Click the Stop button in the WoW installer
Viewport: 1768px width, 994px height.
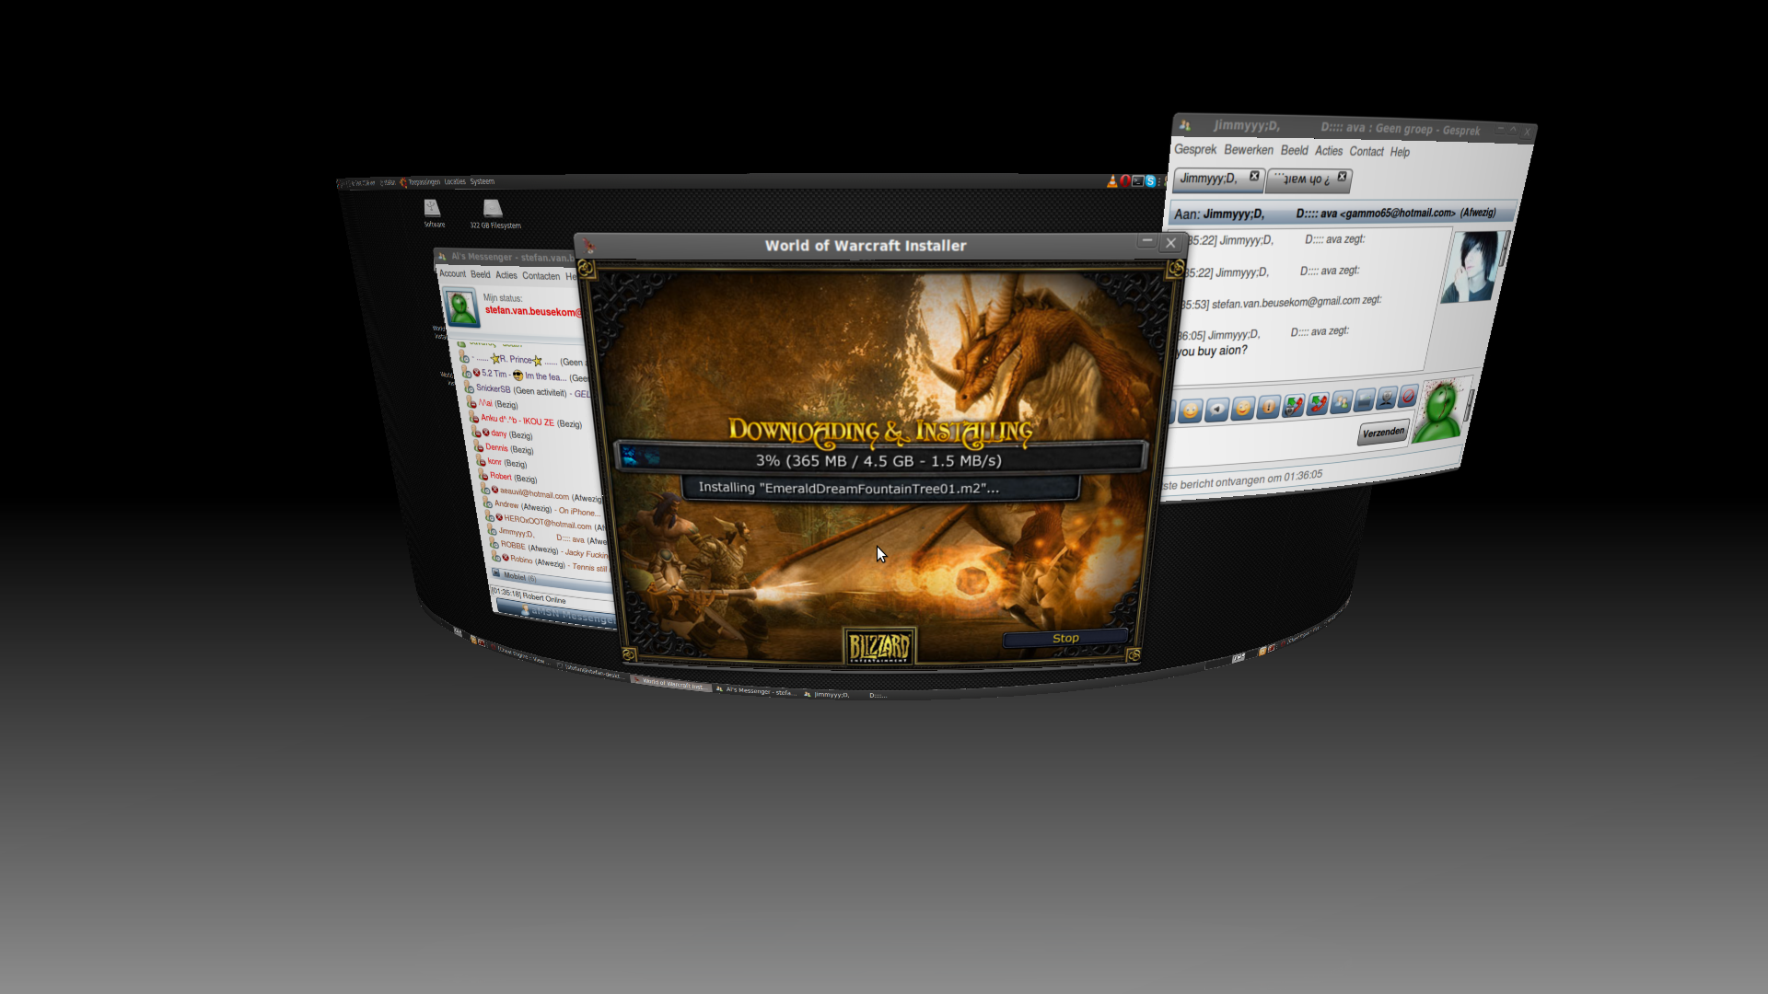click(1065, 638)
